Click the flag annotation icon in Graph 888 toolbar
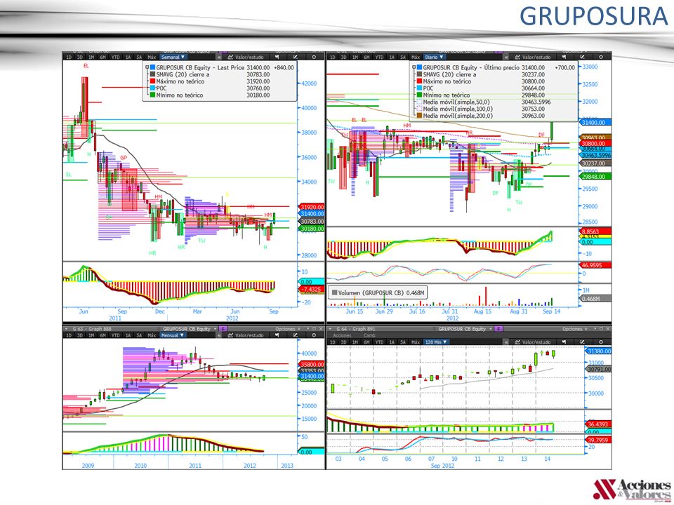The width and height of the screenshot is (674, 505). pos(277,335)
